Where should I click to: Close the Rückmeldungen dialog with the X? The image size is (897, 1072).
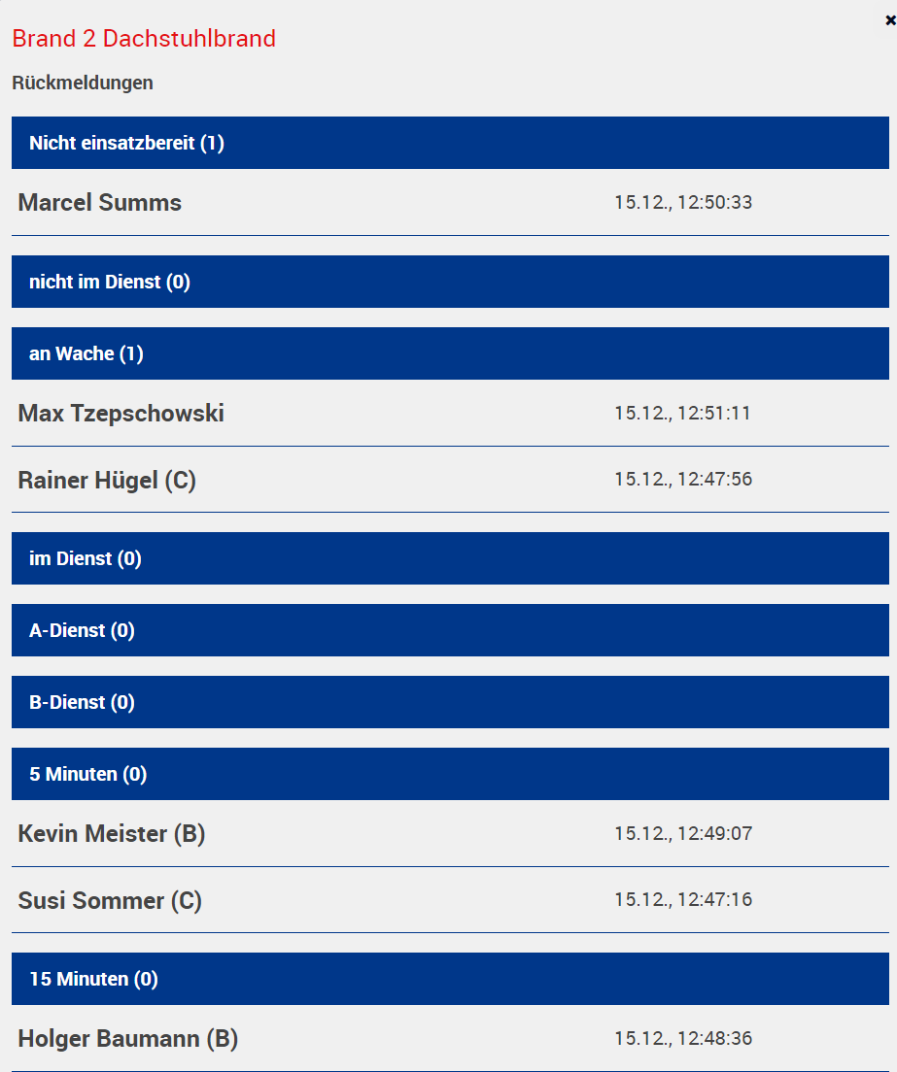click(890, 18)
